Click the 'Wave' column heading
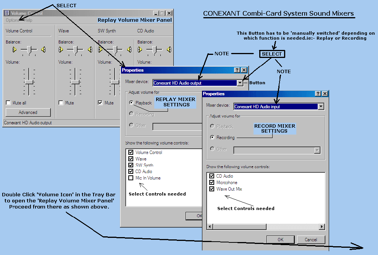Image resolution: width=378 pixels, height=255 pixels. (x=64, y=31)
